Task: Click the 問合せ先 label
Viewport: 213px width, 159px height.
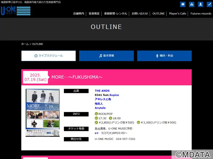Action: [76, 139]
